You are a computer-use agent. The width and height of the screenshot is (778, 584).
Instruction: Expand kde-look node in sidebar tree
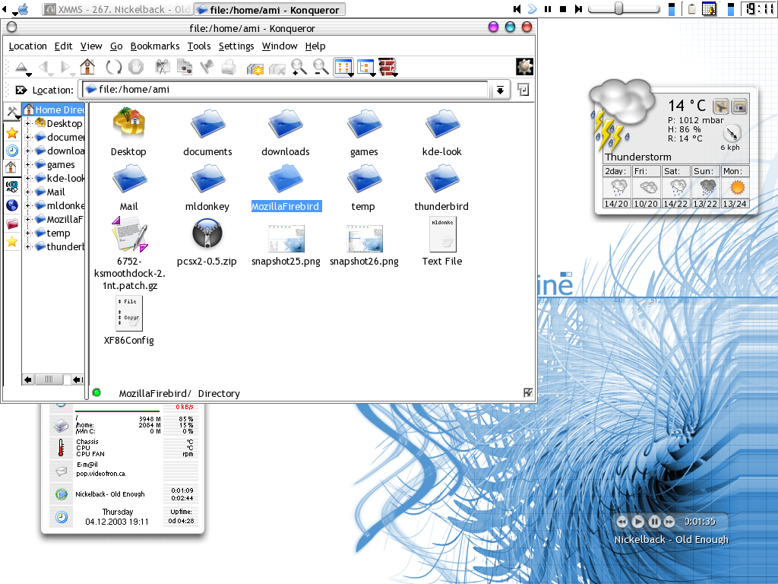28,178
